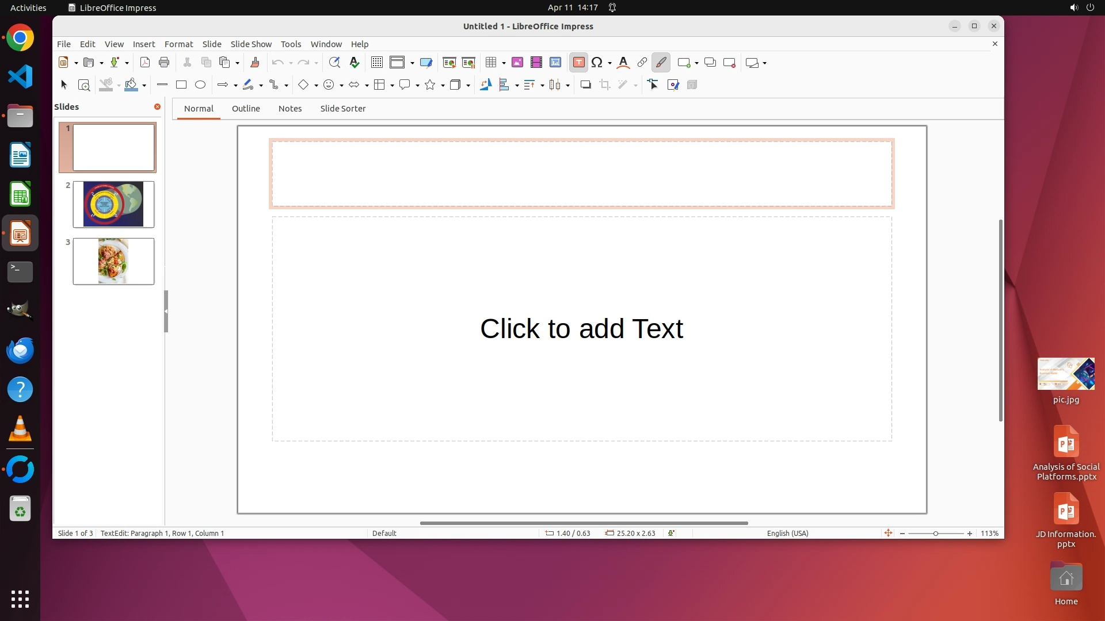Expand the Fill Color dropdown arrow

point(144,86)
